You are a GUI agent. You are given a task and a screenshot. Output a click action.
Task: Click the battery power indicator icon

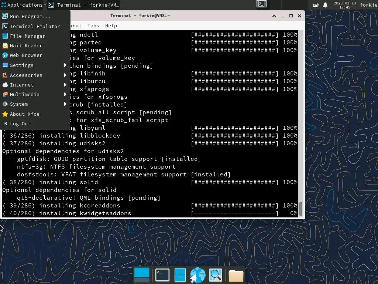point(315,5)
